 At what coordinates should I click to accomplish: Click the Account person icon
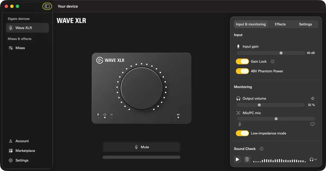[11, 141]
